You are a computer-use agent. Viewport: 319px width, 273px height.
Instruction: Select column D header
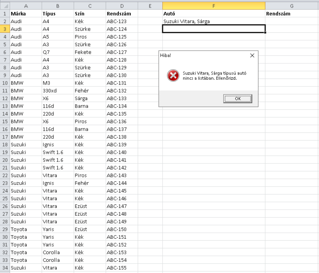122,6
